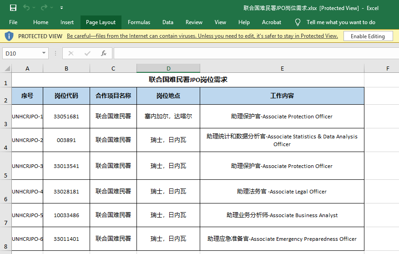This screenshot has width=399, height=254.
Task: Click cell with code 003891
Action: click(66, 140)
